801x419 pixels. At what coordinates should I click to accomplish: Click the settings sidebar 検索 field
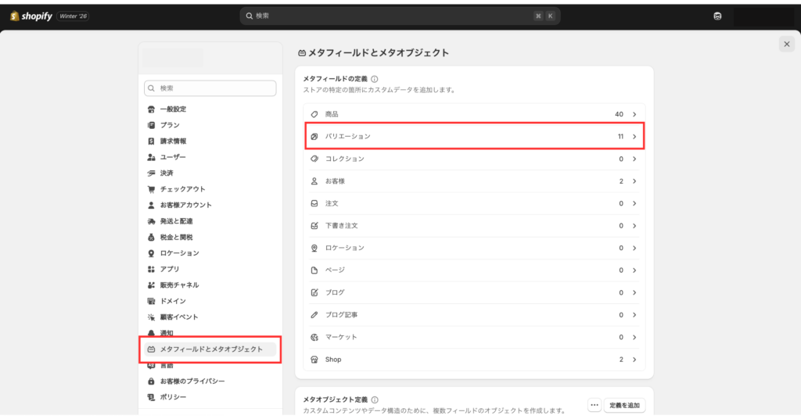(x=210, y=88)
